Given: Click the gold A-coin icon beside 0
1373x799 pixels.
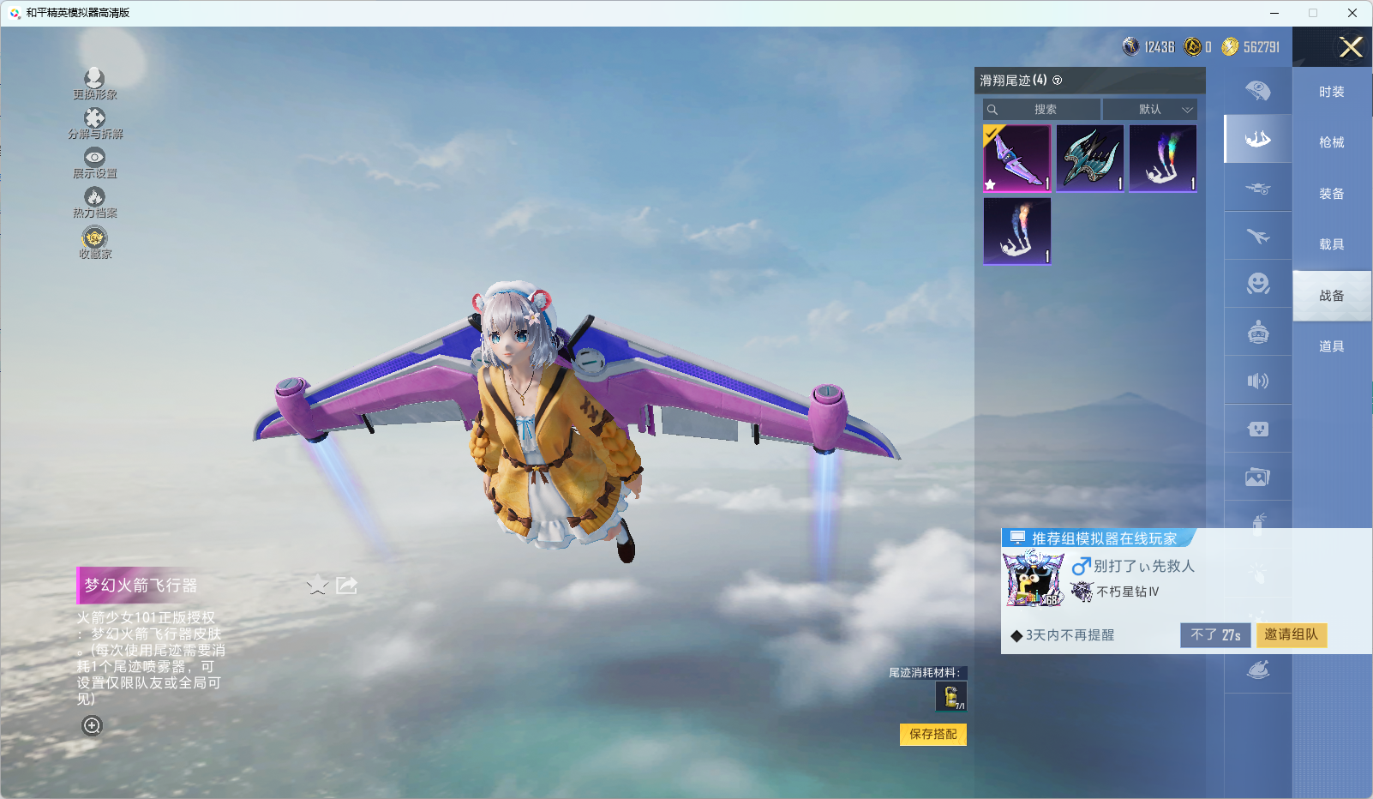Looking at the screenshot, I should 1192,46.
